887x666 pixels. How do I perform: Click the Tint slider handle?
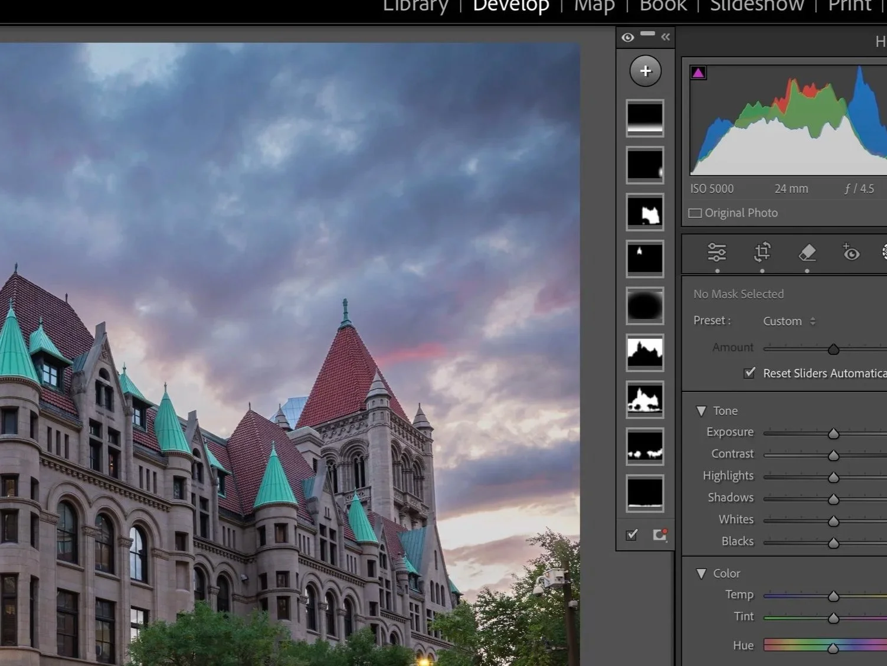click(x=833, y=618)
